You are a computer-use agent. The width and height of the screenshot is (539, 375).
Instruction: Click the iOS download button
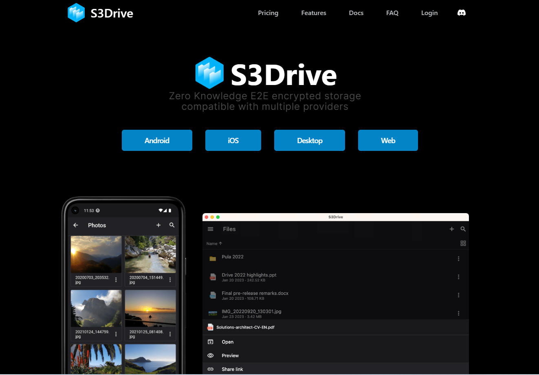pos(233,140)
